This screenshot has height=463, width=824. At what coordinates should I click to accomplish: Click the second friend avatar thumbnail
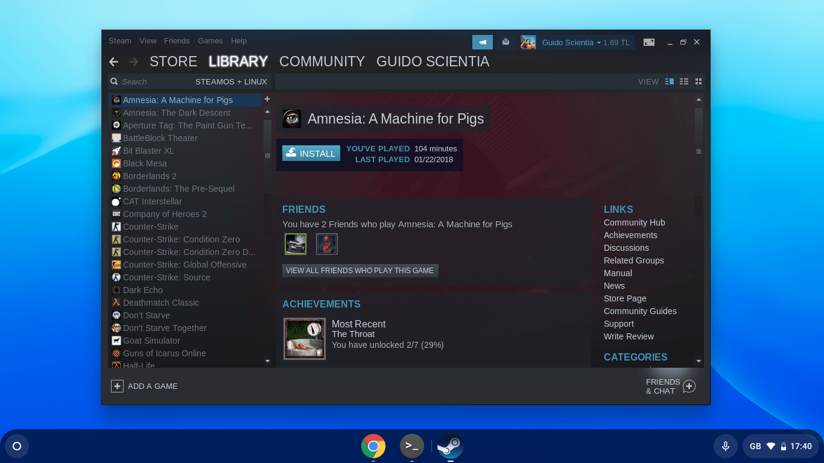327,244
